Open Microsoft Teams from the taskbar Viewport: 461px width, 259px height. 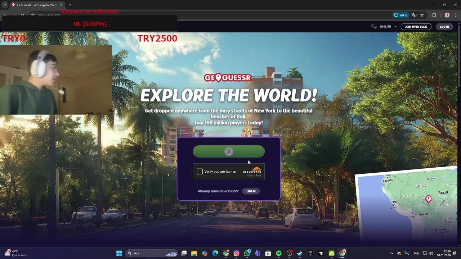pos(258,253)
